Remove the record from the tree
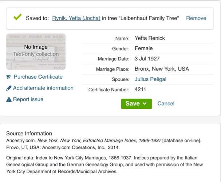This screenshot has width=221, height=182. [196, 18]
